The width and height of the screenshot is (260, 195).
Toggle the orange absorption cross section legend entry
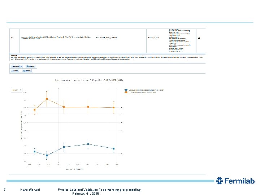(x=140, y=92)
